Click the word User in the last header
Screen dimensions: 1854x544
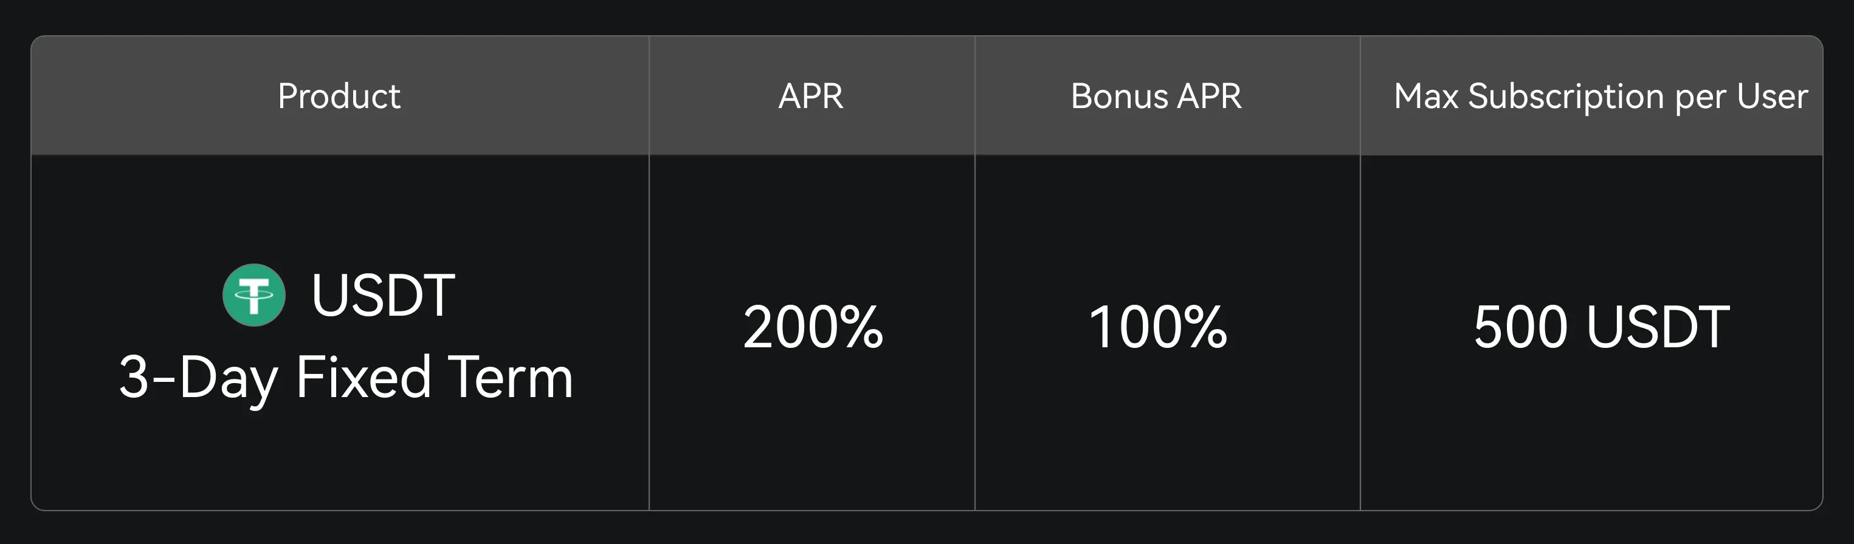[x=1772, y=97]
